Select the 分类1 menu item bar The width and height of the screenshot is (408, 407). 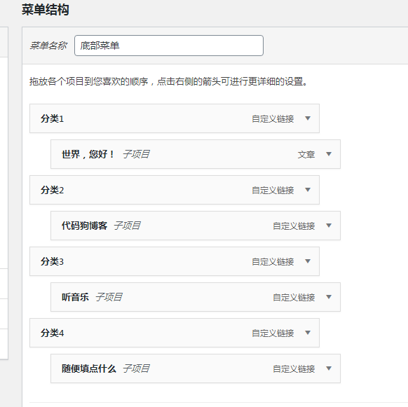(175, 118)
